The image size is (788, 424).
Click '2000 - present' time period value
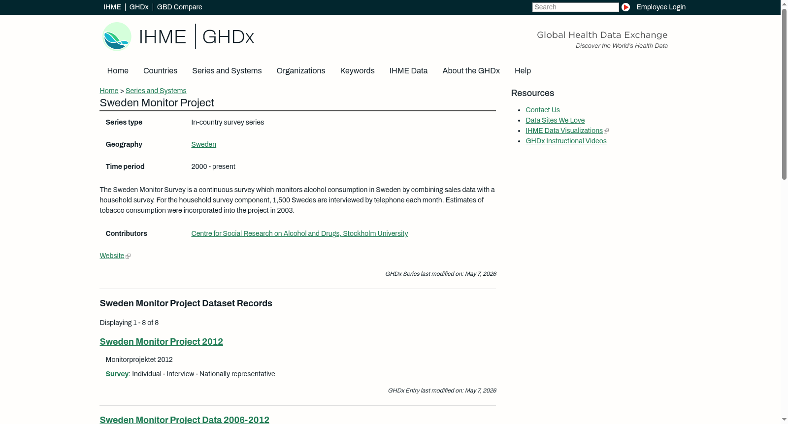click(x=213, y=167)
